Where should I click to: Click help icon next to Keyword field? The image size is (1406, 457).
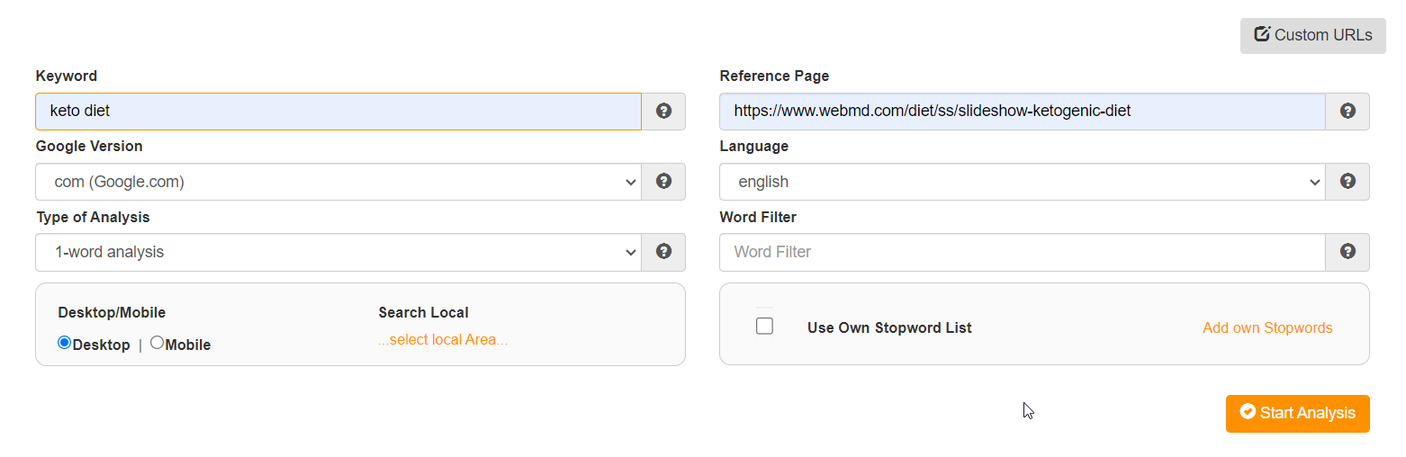pyautogui.click(x=663, y=112)
